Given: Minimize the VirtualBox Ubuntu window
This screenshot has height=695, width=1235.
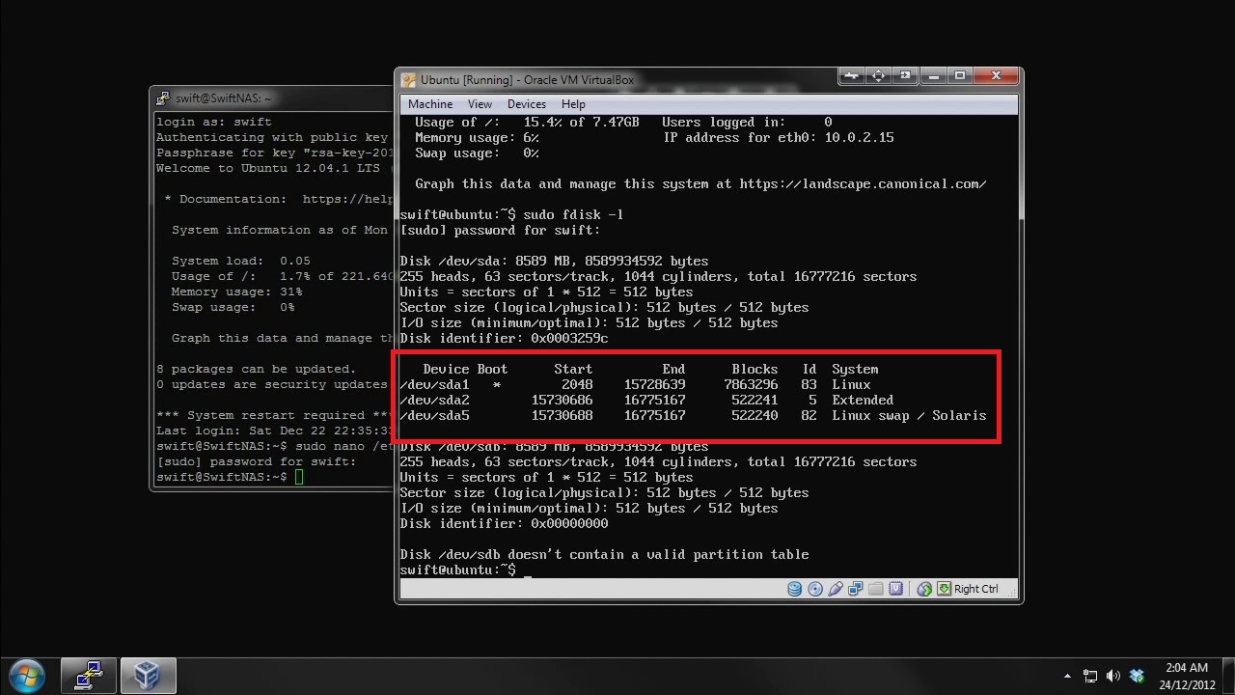Looking at the screenshot, I should click(x=933, y=76).
